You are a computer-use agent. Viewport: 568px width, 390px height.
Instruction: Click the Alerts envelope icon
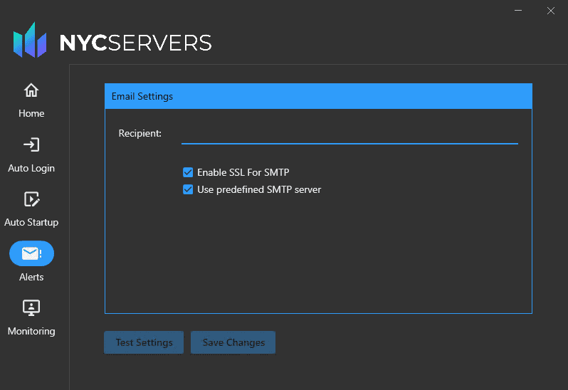point(31,254)
